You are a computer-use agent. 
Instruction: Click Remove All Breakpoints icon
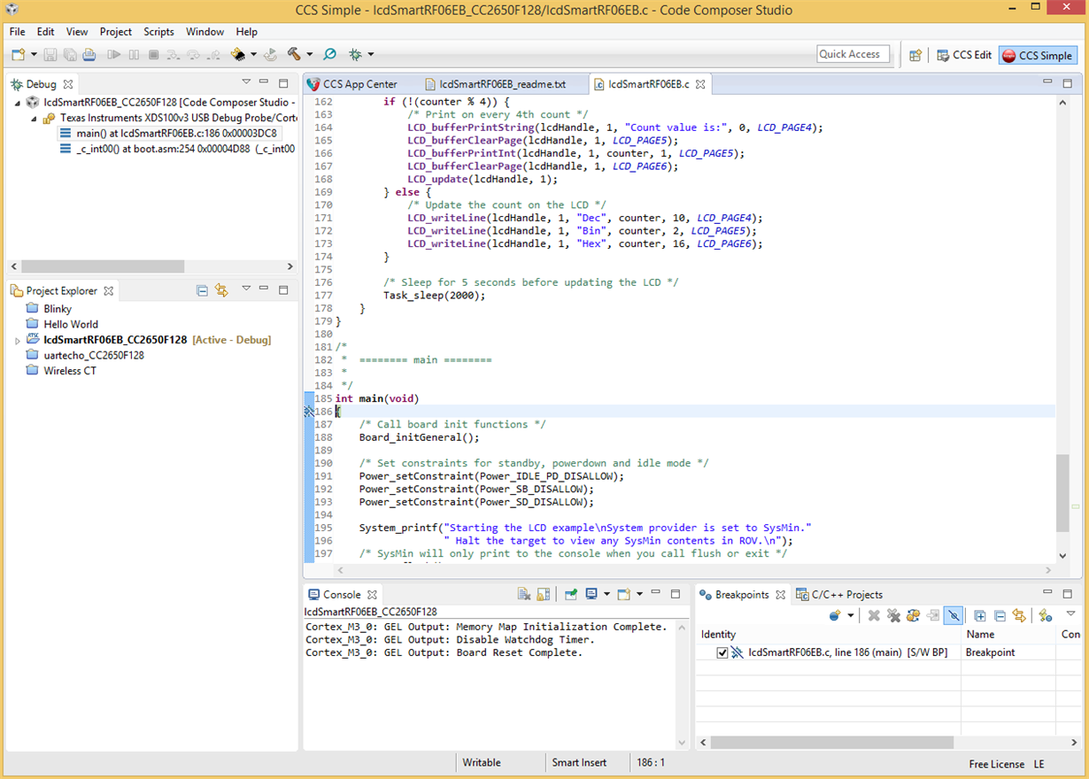click(x=893, y=615)
